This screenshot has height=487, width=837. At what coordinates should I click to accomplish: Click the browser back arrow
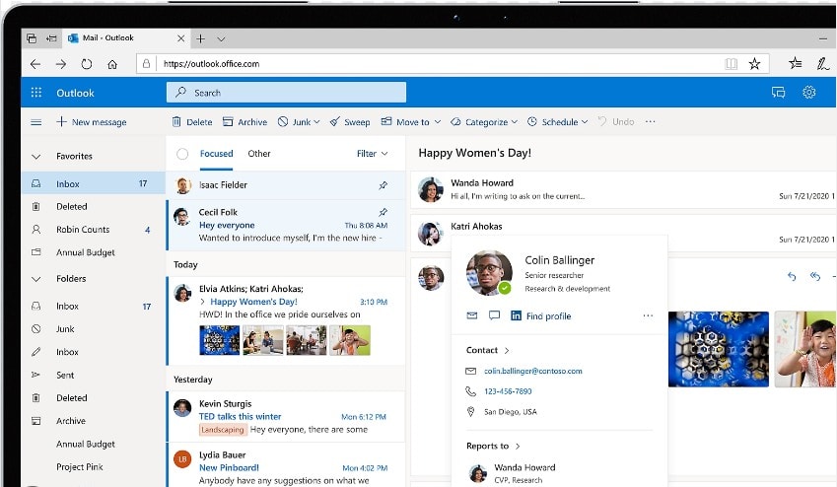coord(35,64)
